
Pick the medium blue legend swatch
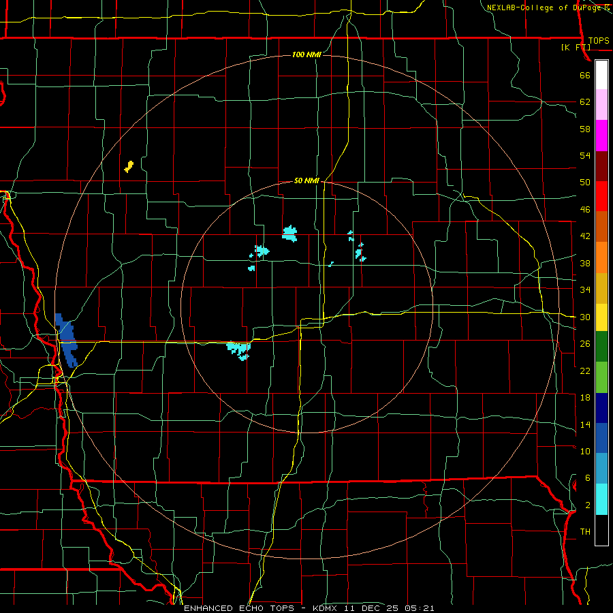pyautogui.click(x=601, y=438)
